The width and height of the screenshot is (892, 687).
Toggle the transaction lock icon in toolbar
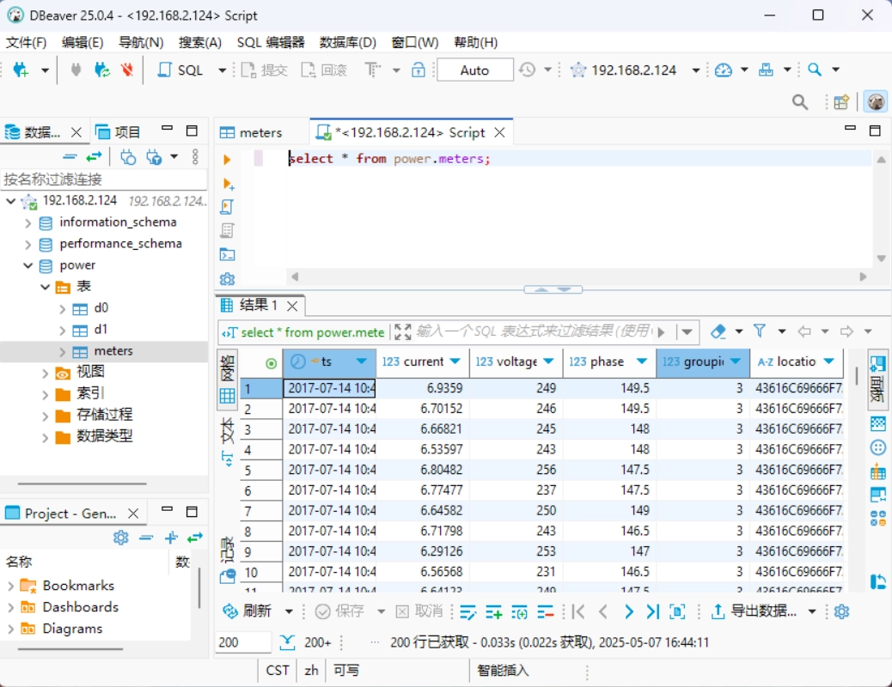tap(419, 70)
